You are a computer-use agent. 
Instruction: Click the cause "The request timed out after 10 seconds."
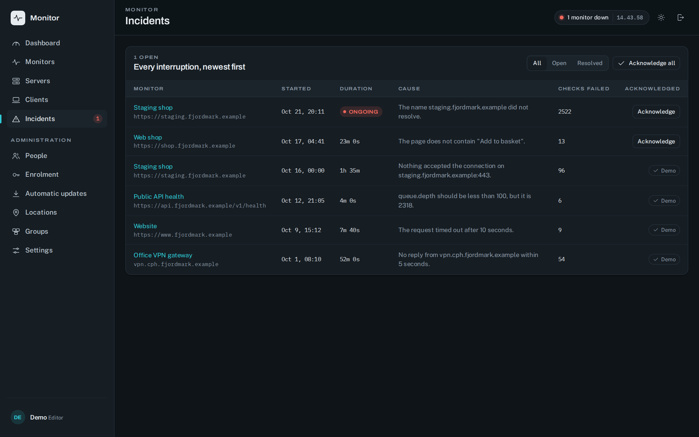pyautogui.click(x=456, y=230)
